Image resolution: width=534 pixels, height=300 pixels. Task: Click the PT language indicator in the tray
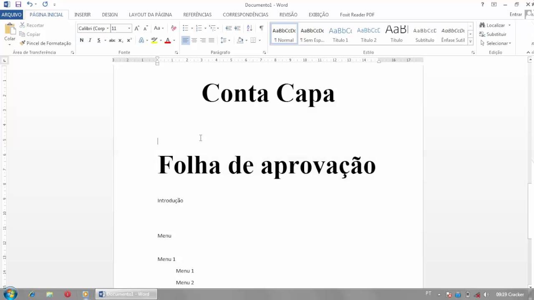[427, 294]
